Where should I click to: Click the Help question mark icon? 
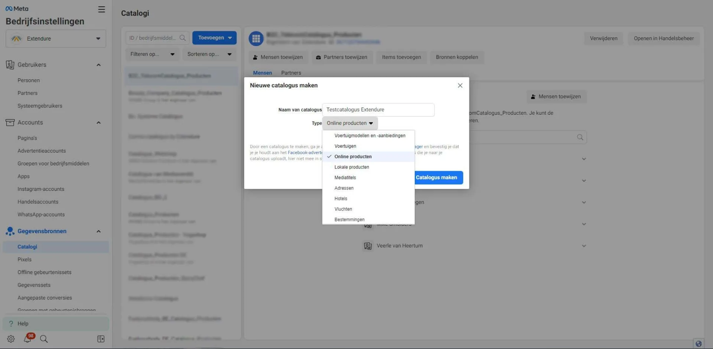[x=11, y=323]
